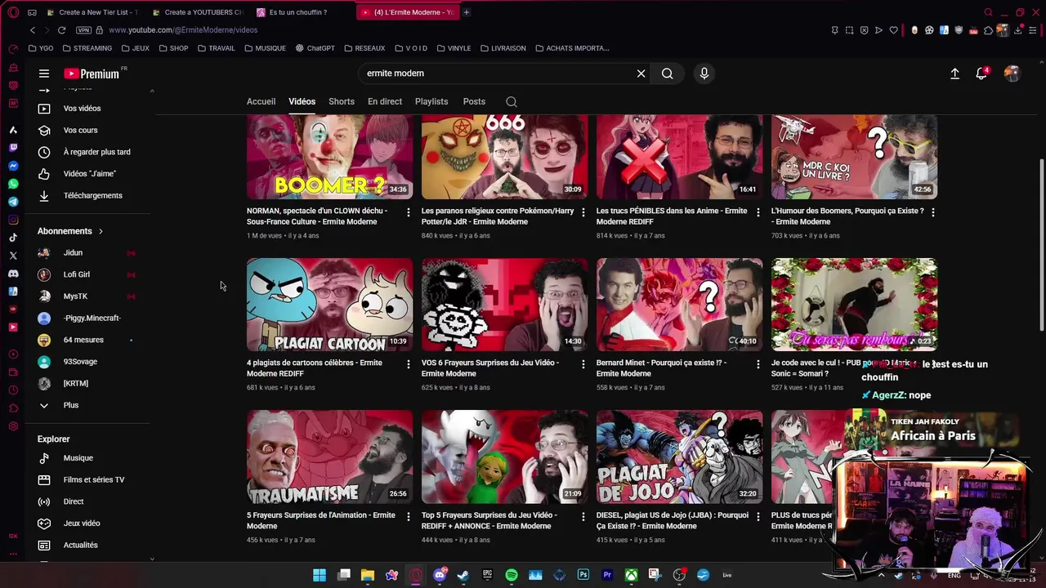Open Epic Games launcher in taskbar

pos(488,575)
